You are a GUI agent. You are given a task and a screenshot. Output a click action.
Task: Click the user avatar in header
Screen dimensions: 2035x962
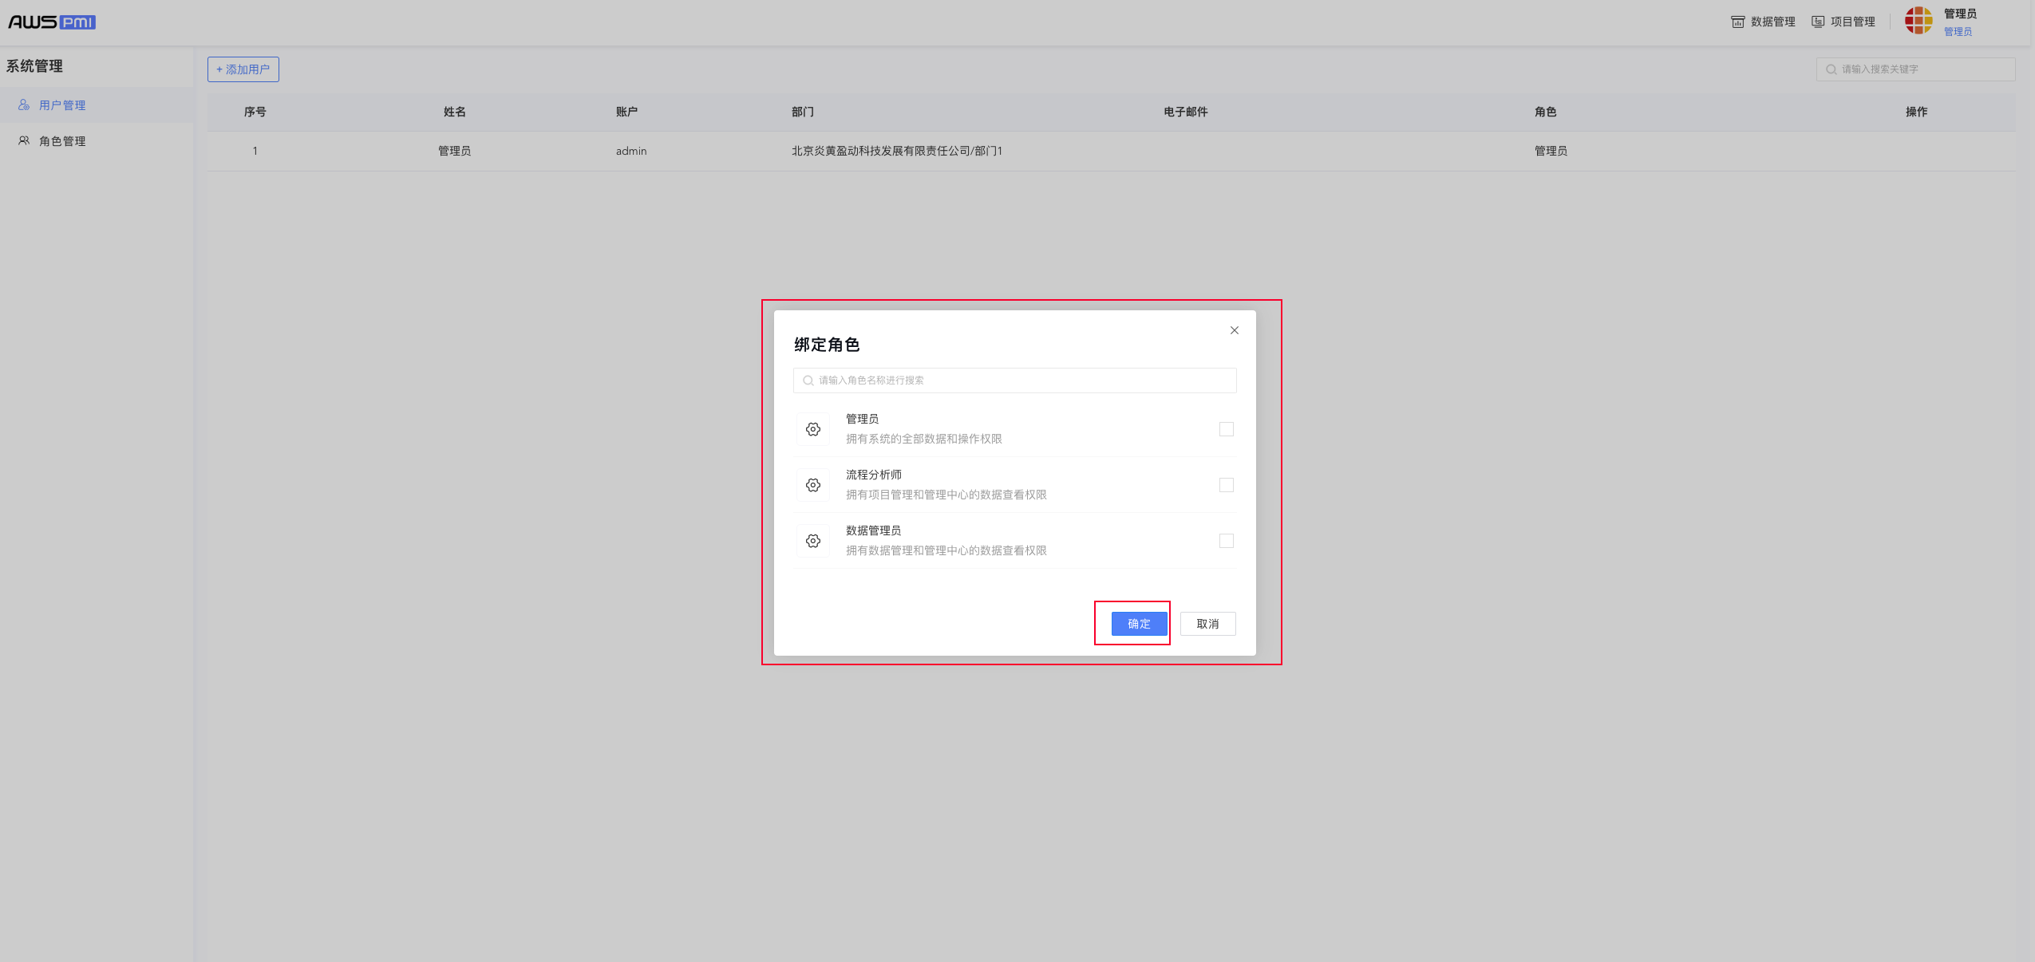[x=1918, y=21]
